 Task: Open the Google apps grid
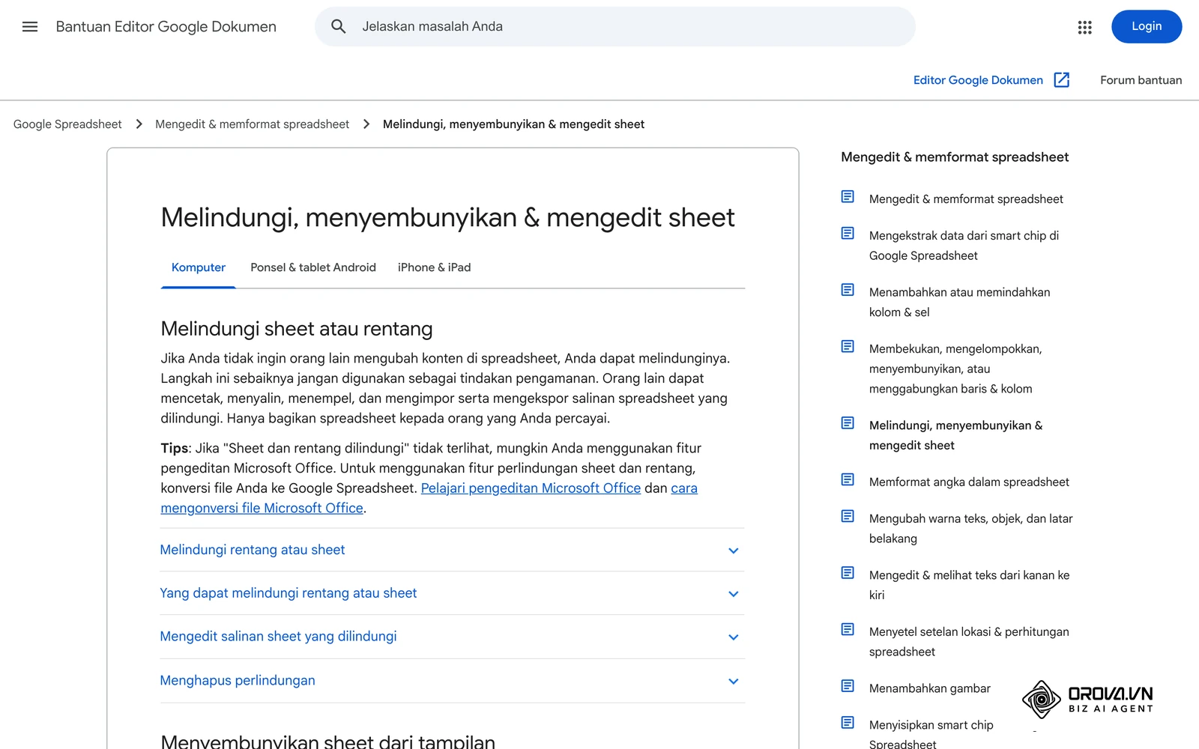coord(1084,27)
